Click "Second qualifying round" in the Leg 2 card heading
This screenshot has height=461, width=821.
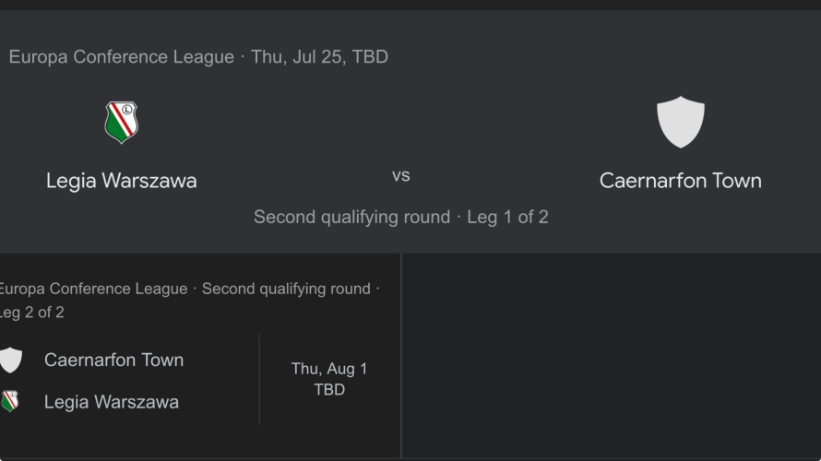pos(285,289)
